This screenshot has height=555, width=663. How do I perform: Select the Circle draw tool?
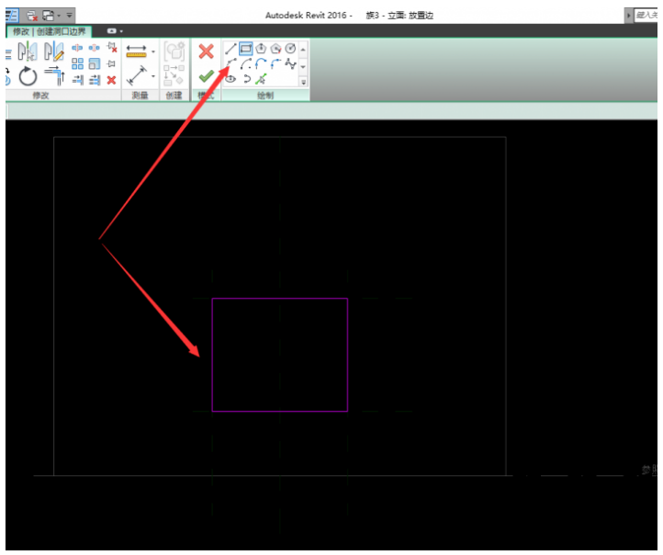[x=290, y=49]
